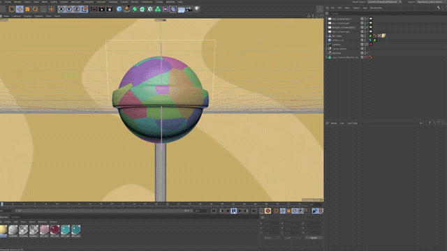
Task: Pause the animation playback
Action: [234, 211]
